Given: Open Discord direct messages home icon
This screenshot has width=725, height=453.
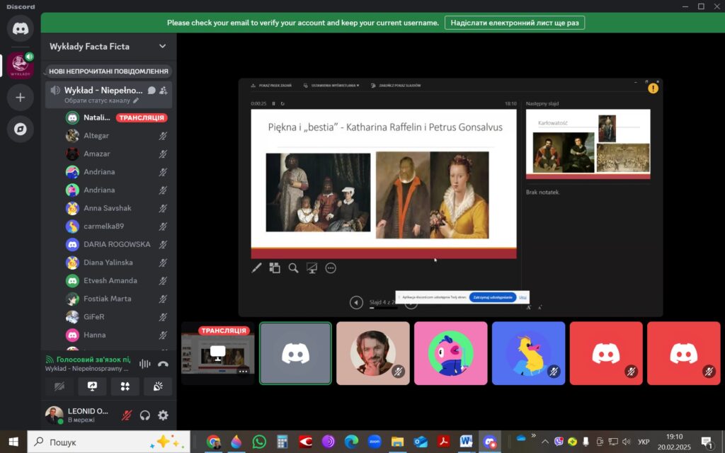Looking at the screenshot, I should [x=20, y=28].
